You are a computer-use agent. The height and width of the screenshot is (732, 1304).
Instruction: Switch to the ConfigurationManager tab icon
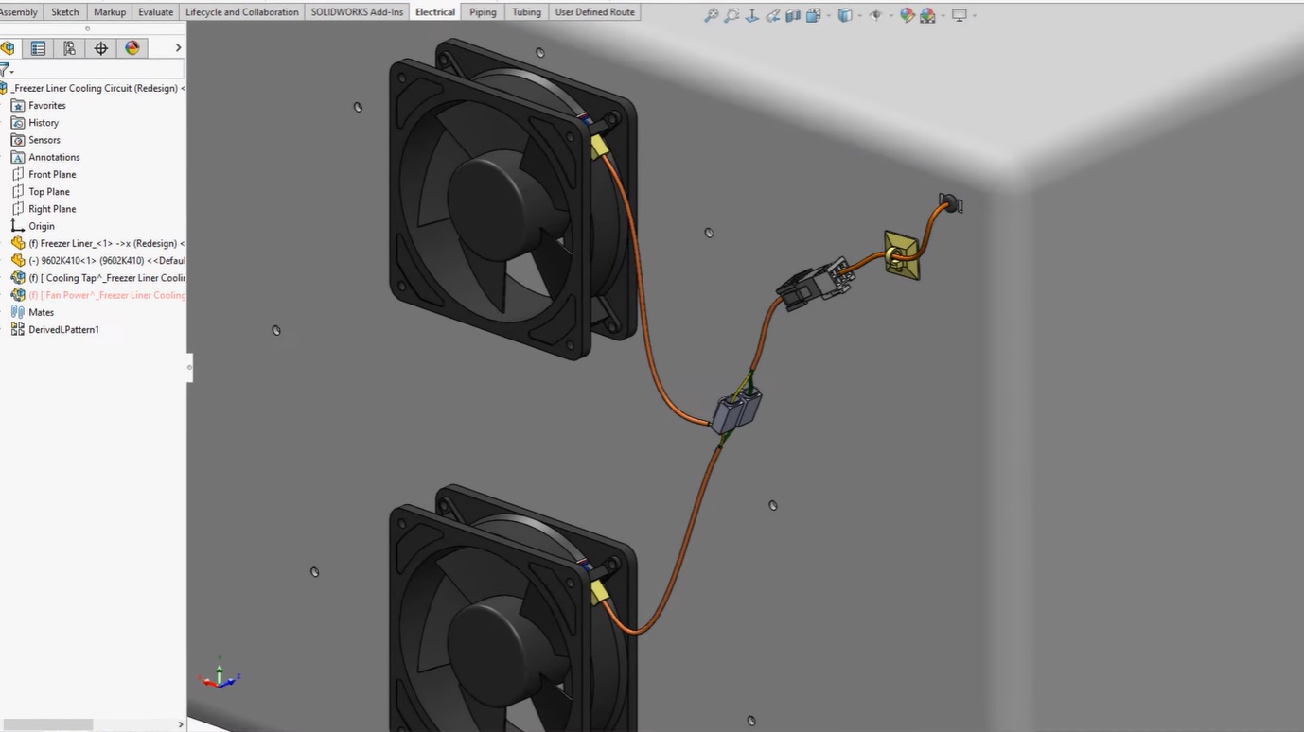tap(69, 48)
